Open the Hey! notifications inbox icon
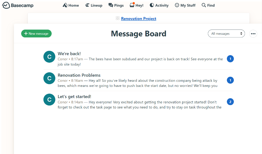 point(132,5)
